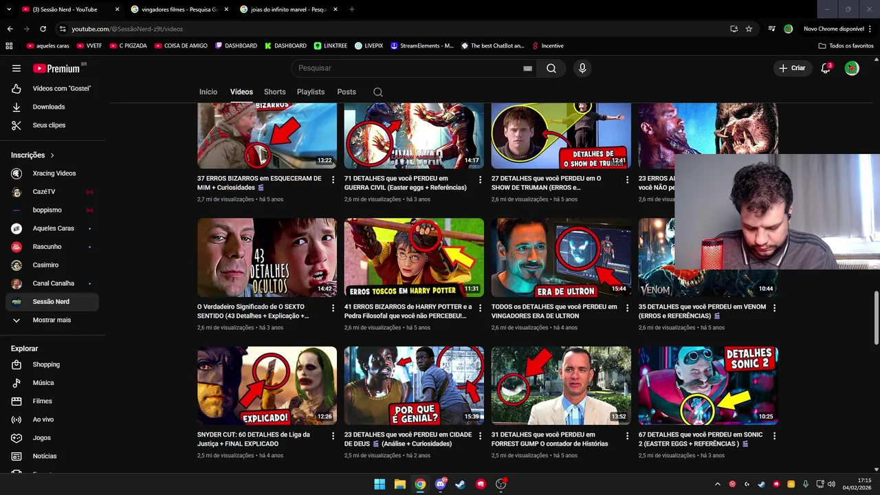Expand the Inscrições section chevron
The image size is (880, 495).
(52, 155)
